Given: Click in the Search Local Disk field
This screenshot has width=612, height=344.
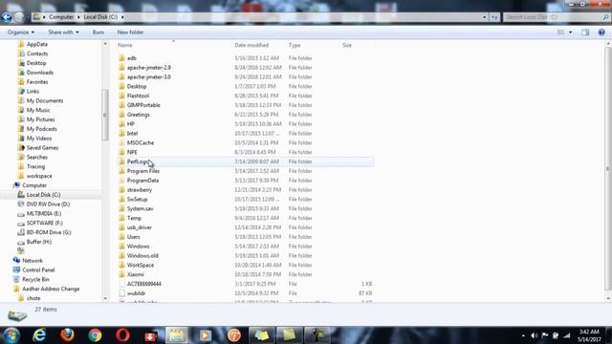Looking at the screenshot, I should click(553, 17).
